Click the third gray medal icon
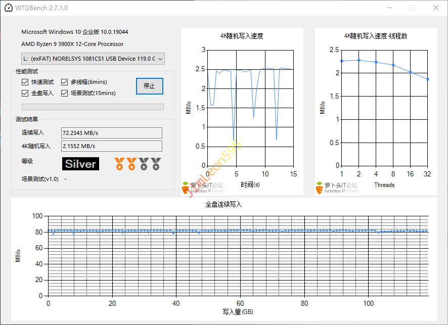The width and height of the screenshot is (448, 325). click(144, 163)
